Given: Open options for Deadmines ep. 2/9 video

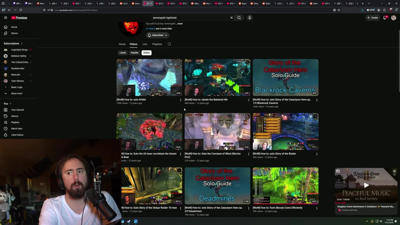Looking at the screenshot, I should [249, 208].
